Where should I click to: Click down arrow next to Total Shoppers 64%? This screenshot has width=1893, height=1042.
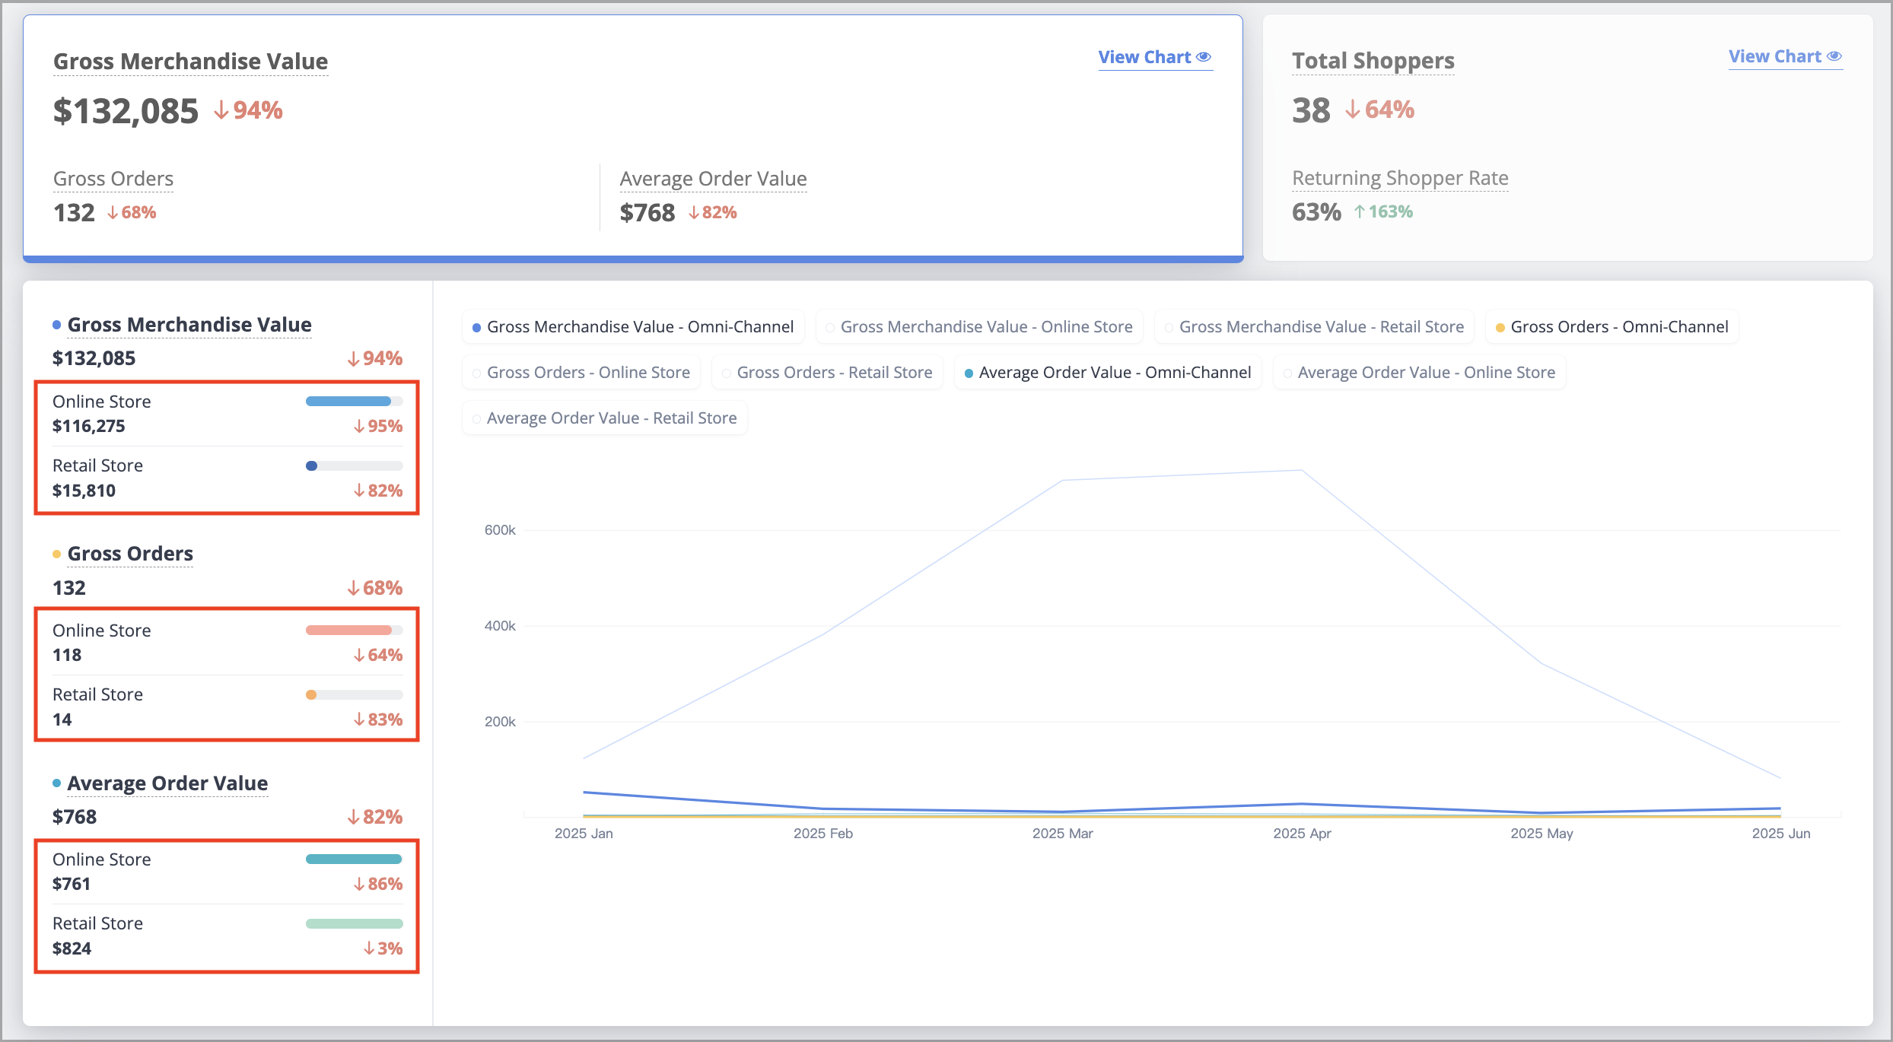click(1352, 110)
